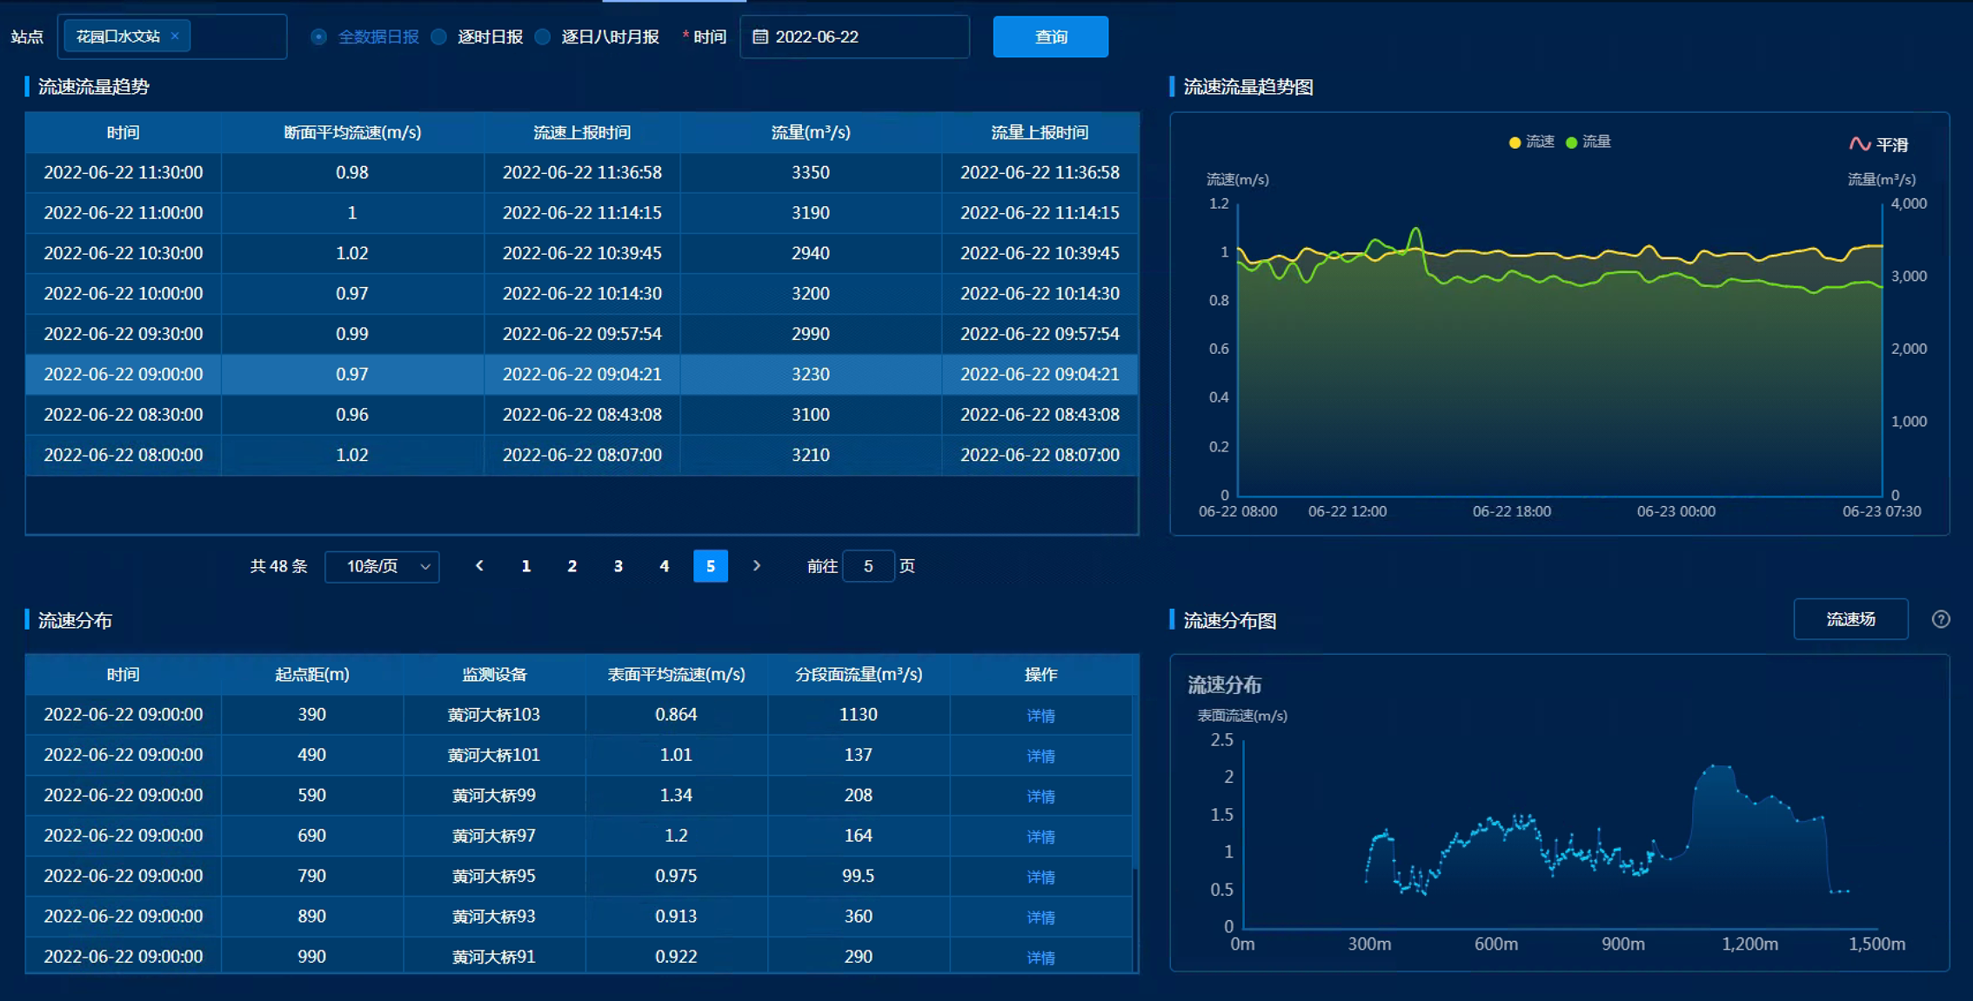Open the 流速场 velocity field view
Screen dimensions: 1973x1001
click(1850, 619)
